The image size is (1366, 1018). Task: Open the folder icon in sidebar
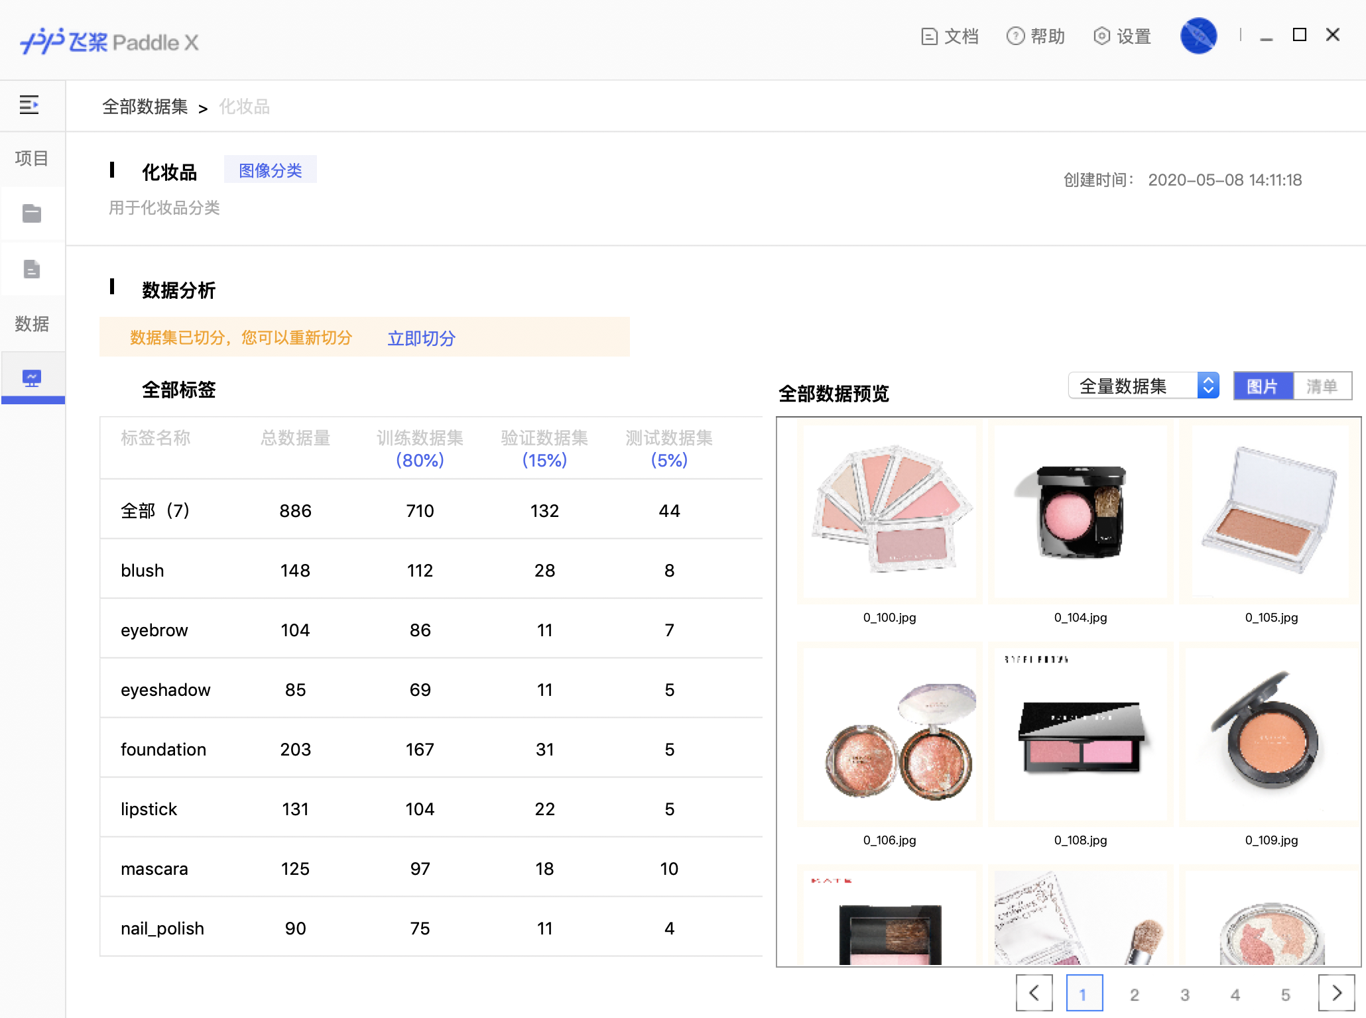[x=32, y=213]
